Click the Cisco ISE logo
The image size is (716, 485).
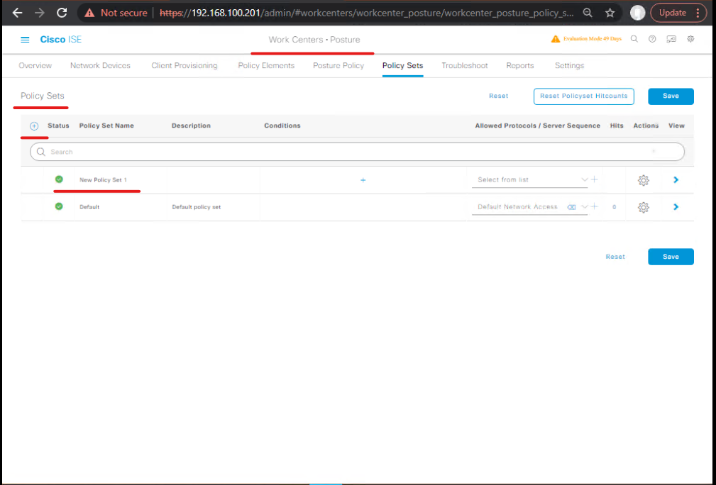pos(61,40)
